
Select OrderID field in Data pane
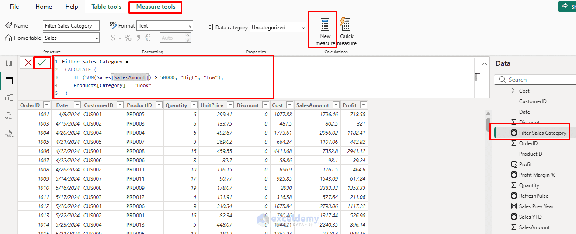pyautogui.click(x=528, y=143)
